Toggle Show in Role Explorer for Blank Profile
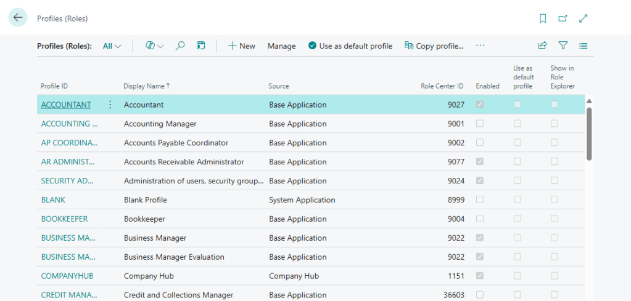This screenshot has width=631, height=301. 555,199
